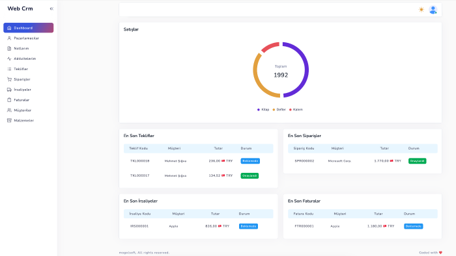Click offer code TKL000018

click(140, 161)
